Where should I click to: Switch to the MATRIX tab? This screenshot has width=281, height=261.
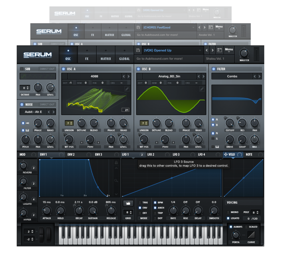[x=106, y=55]
